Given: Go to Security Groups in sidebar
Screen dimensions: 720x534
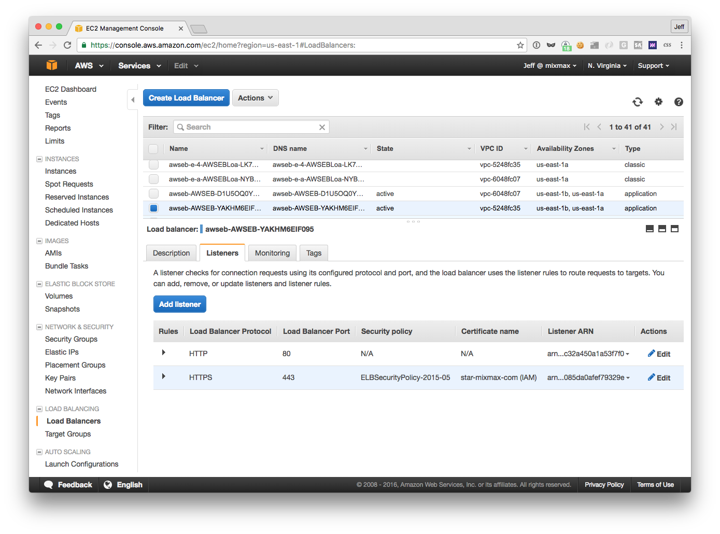Looking at the screenshot, I should coord(71,339).
